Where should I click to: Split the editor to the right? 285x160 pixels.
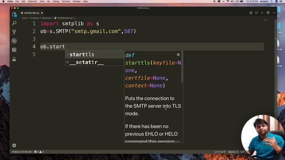coord(268,13)
